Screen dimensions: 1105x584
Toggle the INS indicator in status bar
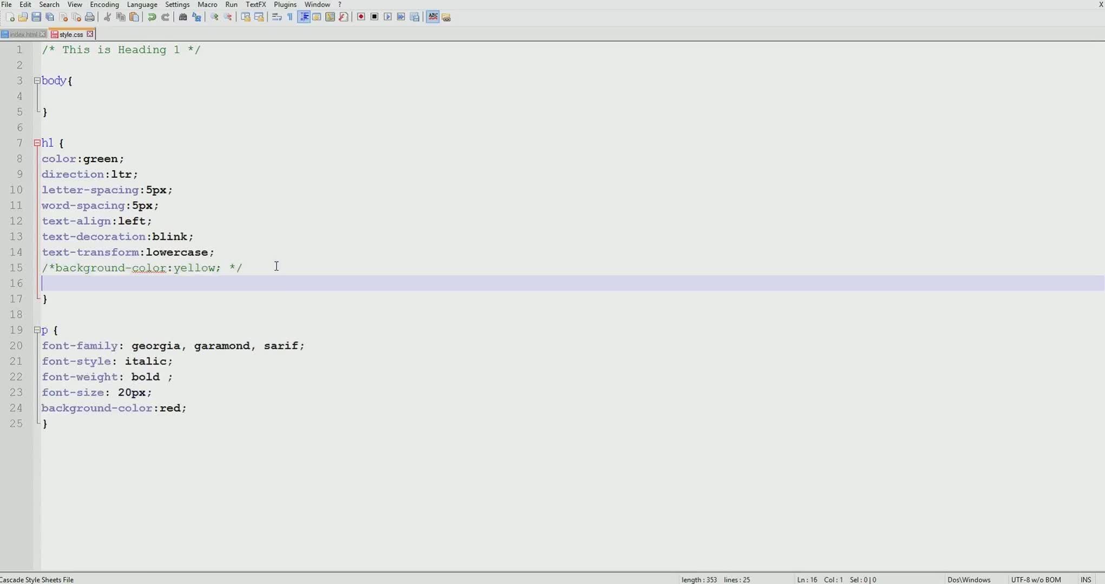pyautogui.click(x=1086, y=579)
